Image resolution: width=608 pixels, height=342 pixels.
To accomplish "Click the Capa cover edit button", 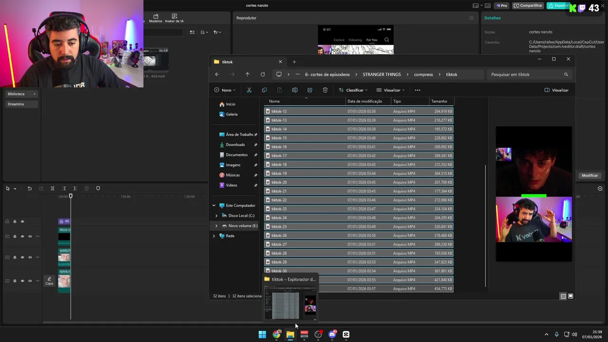I will [49, 281].
